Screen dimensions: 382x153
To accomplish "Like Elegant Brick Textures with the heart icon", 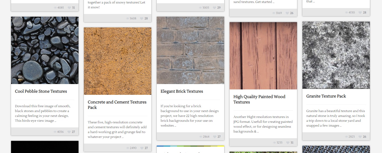I will (x=215, y=137).
